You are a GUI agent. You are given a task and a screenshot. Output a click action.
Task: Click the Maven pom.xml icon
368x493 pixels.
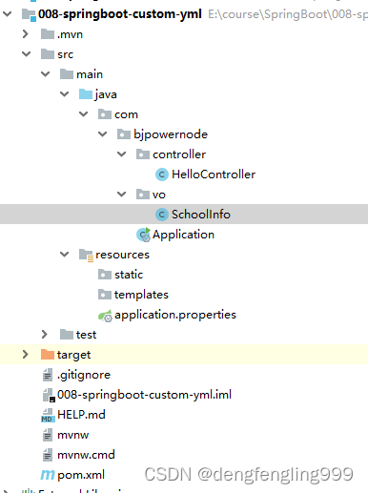[48, 475]
